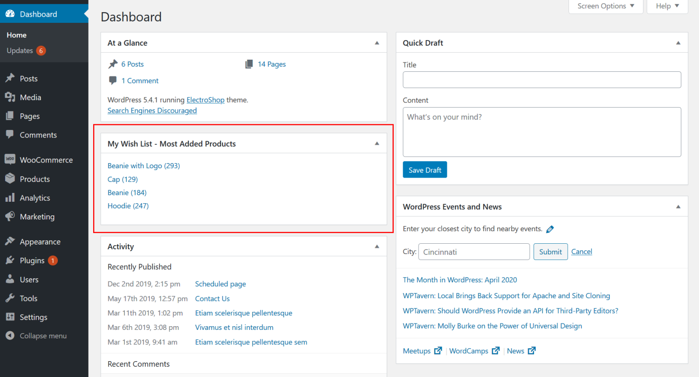Expand the Help dropdown

point(666,6)
